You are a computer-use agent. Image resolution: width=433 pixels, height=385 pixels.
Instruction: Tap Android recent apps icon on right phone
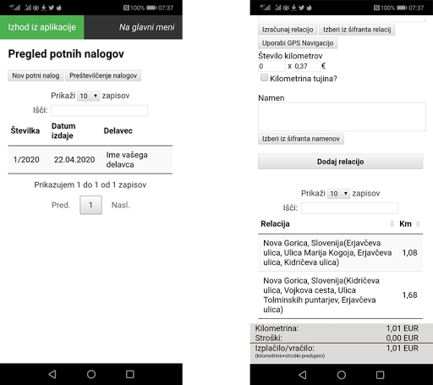pos(381,375)
